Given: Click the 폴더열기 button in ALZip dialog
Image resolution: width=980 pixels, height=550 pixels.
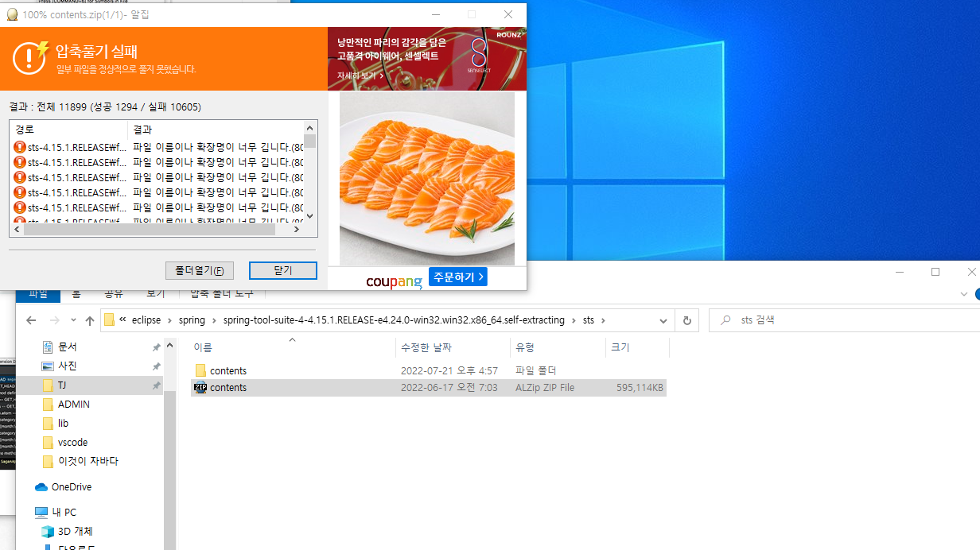Looking at the screenshot, I should pyautogui.click(x=200, y=270).
